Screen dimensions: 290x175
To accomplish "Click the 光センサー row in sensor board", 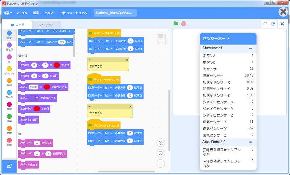I will tap(228, 69).
